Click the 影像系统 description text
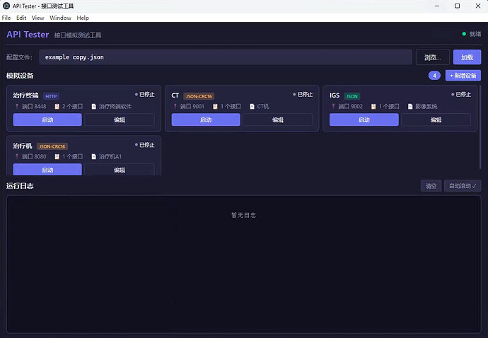Screen dimensions: 488x338 click(426, 107)
